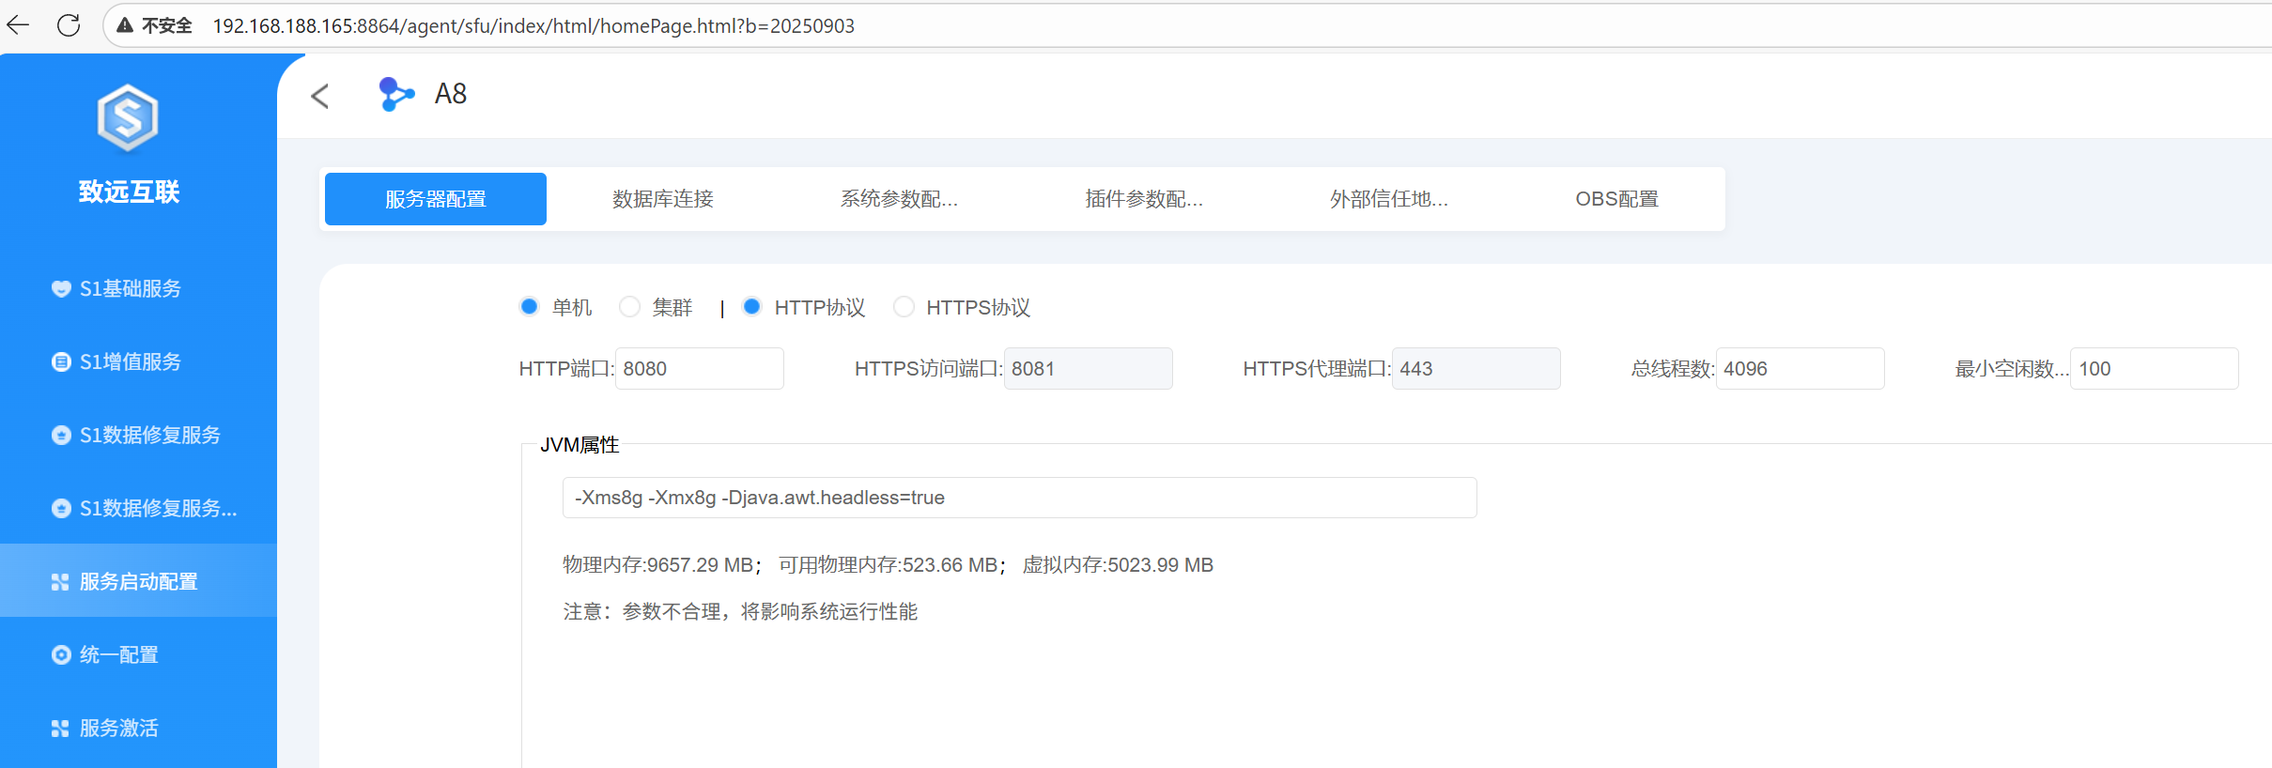Click the browser back arrow icon
2272x768 pixels.
[19, 25]
